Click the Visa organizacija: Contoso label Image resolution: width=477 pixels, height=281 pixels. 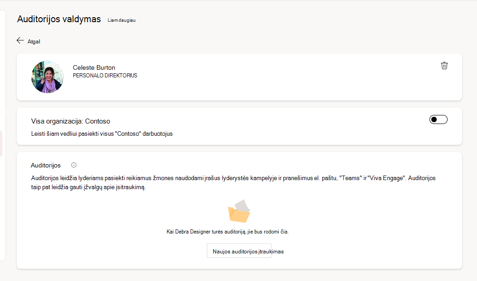[x=71, y=121]
